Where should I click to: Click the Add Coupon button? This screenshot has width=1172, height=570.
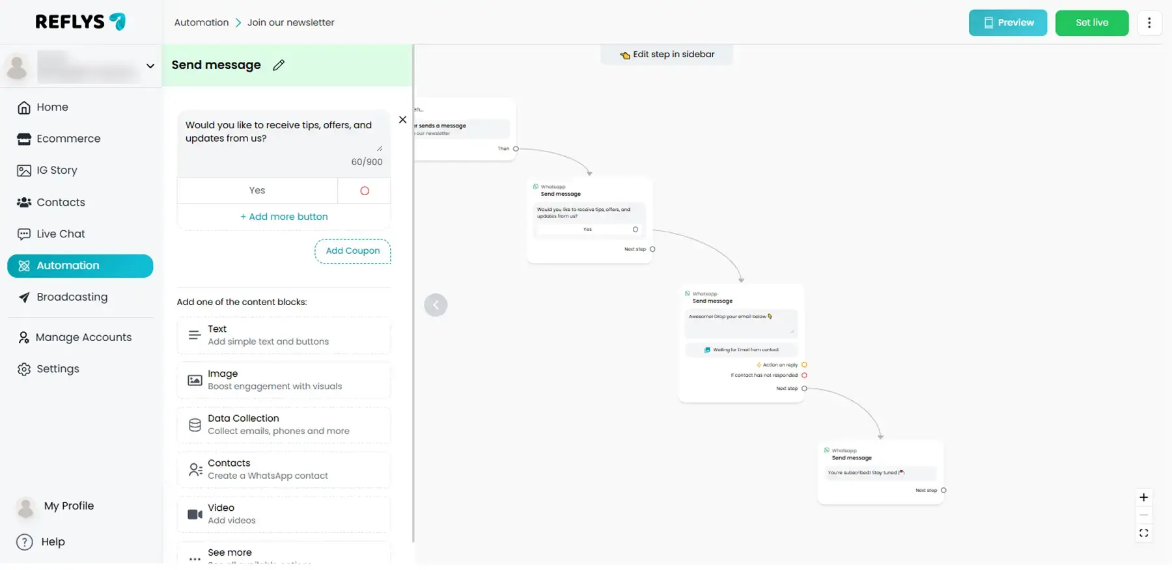pos(352,251)
